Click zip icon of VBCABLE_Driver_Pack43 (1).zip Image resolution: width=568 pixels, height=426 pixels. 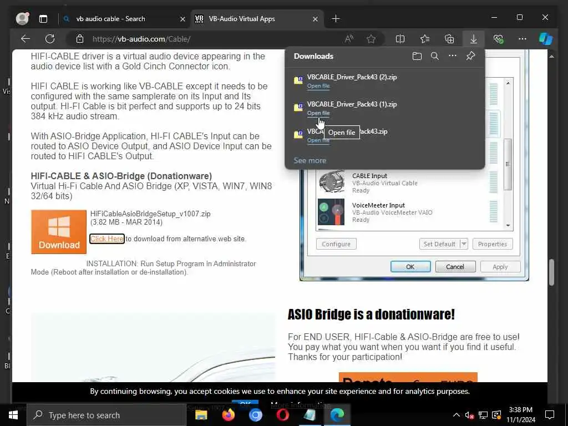point(298,107)
